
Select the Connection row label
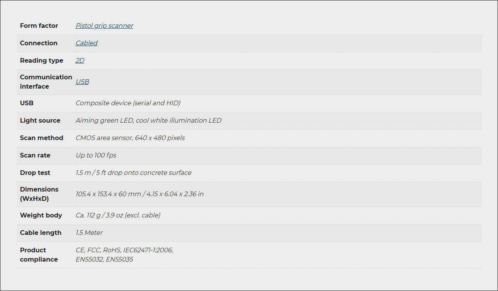[x=38, y=43]
